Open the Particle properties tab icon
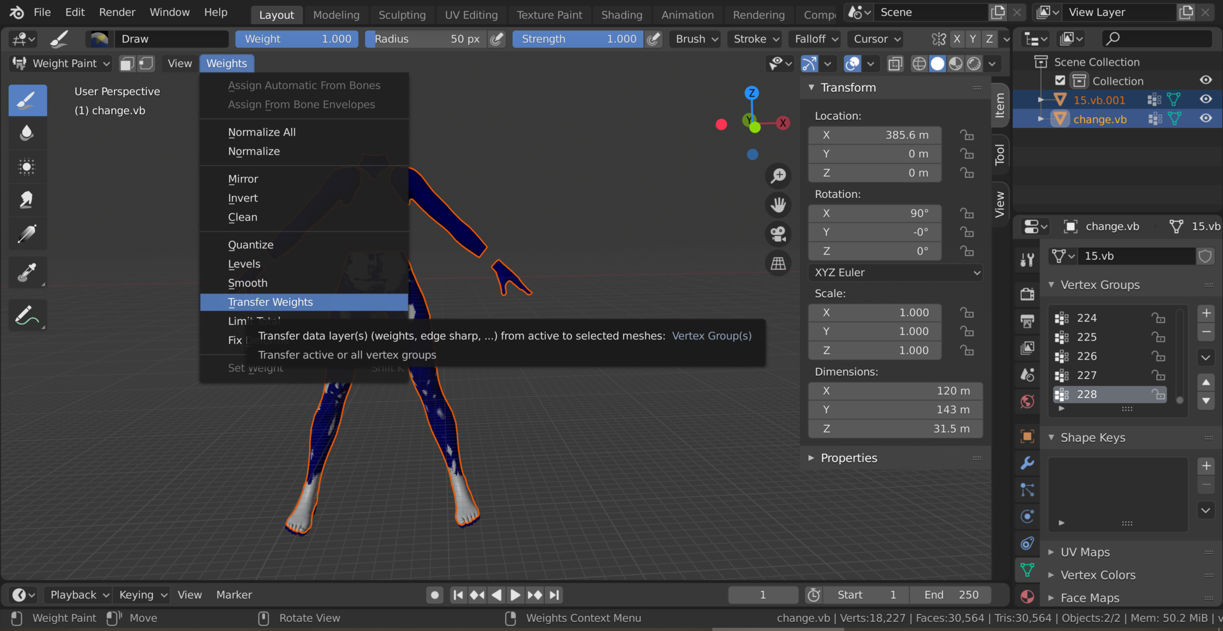The height and width of the screenshot is (631, 1223). click(x=1027, y=490)
